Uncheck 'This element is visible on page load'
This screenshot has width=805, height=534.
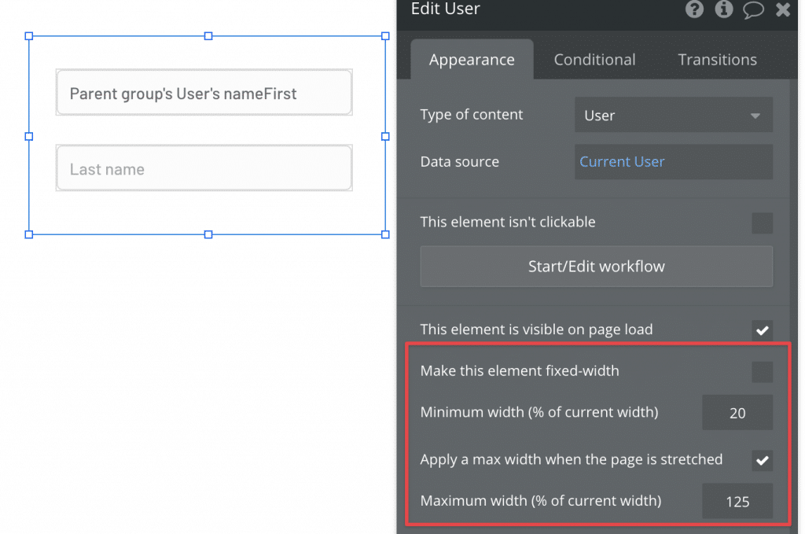pyautogui.click(x=762, y=330)
